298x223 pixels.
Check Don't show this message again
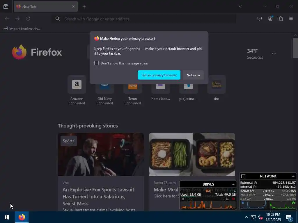coord(97,63)
